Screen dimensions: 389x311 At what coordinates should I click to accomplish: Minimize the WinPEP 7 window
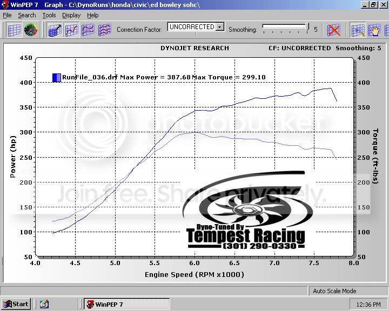[x=365, y=5]
